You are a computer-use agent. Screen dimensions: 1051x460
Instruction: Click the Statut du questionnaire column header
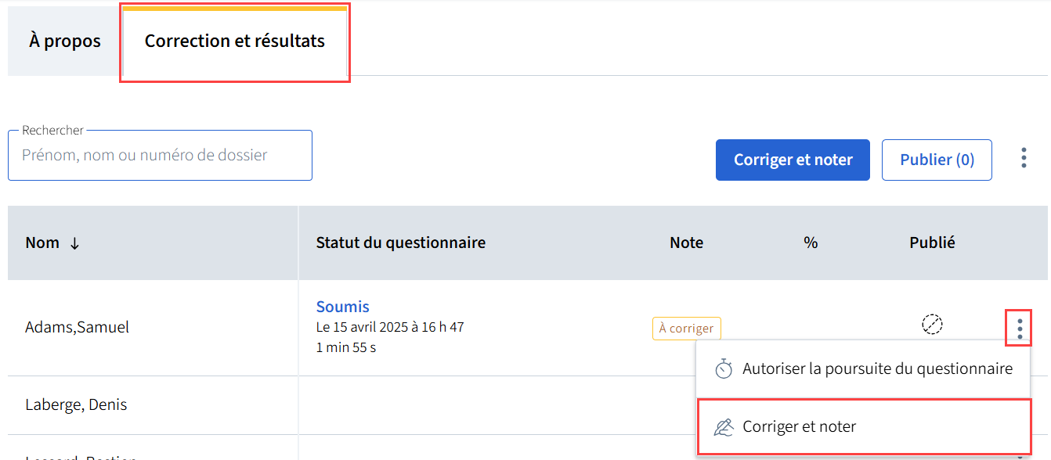pyautogui.click(x=400, y=243)
